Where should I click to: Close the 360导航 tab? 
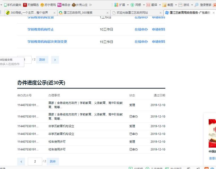54,13
